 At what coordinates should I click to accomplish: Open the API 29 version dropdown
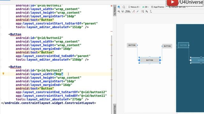pyautogui.click(x=146, y=7)
